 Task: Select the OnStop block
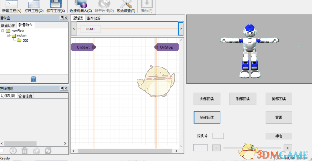tap(167, 47)
